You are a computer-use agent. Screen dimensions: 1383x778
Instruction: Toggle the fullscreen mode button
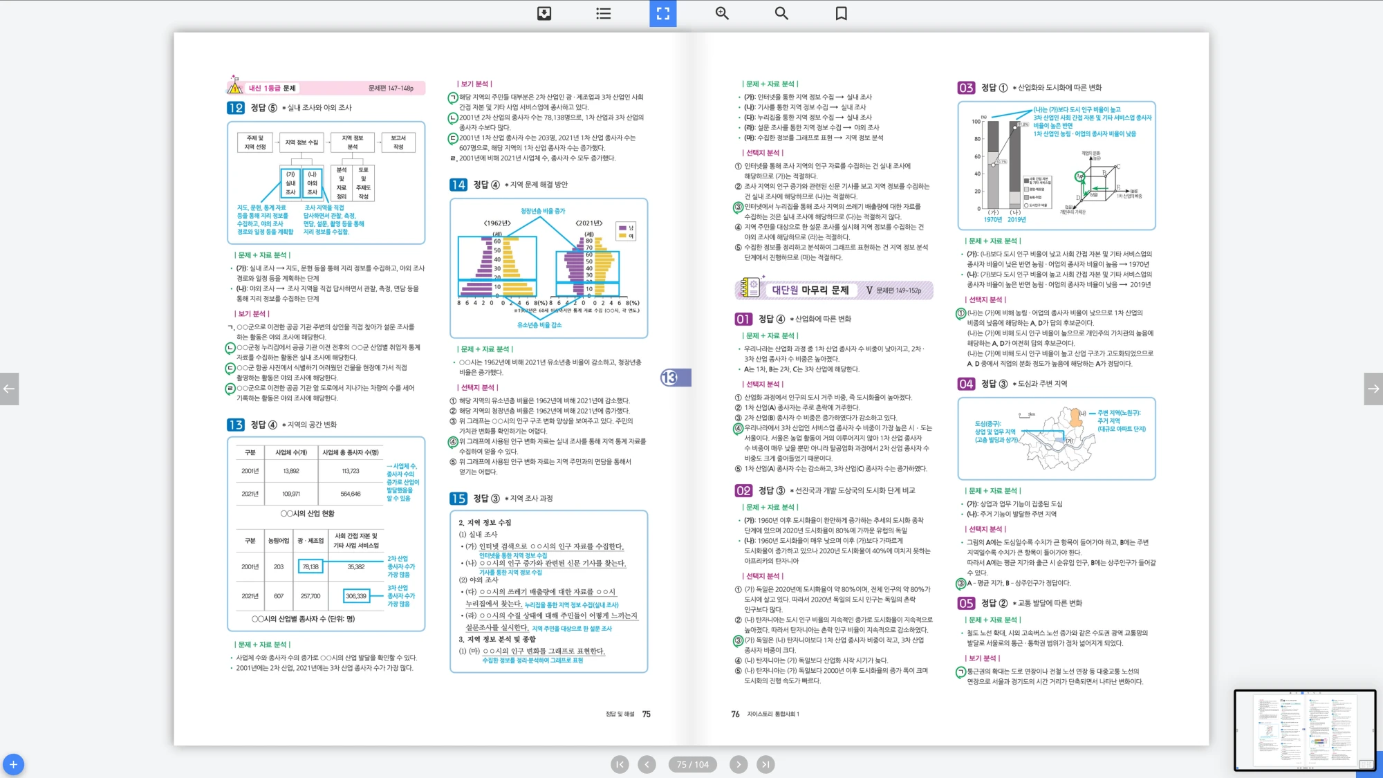click(662, 13)
